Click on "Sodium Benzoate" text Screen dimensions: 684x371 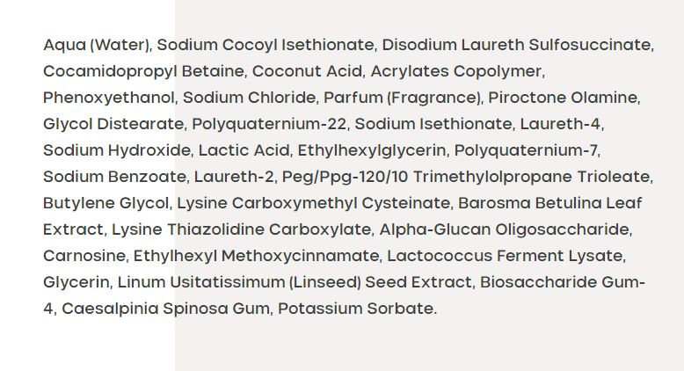[113, 176]
